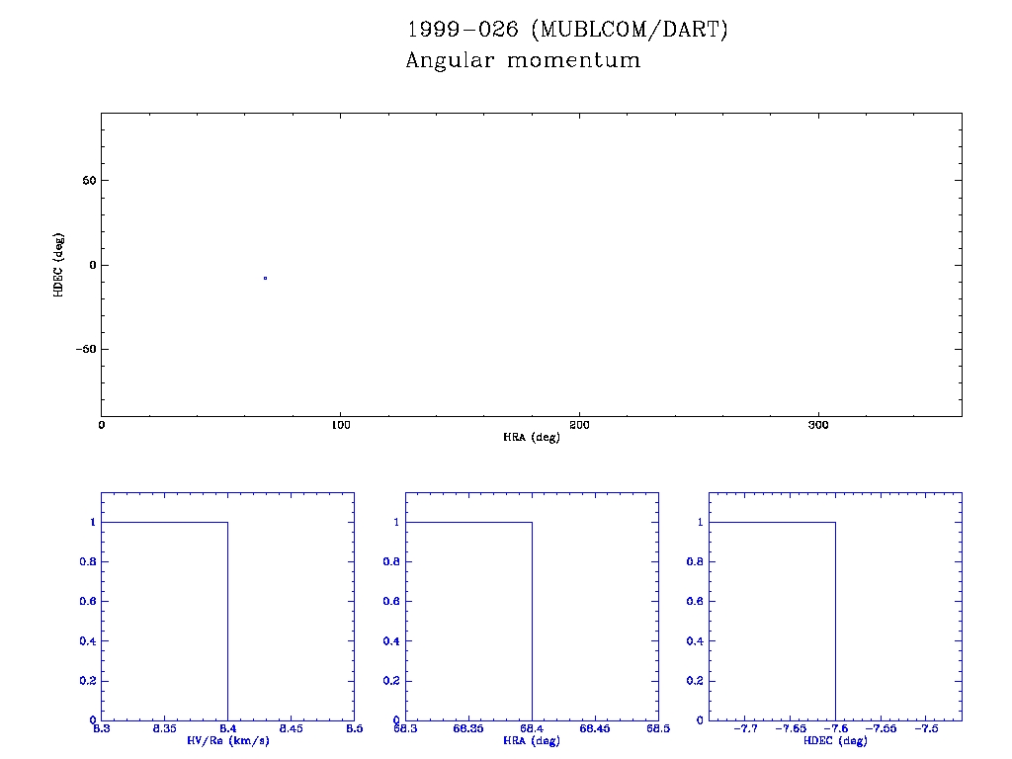Click the 68.5 tick label on HRA histogram

657,728
